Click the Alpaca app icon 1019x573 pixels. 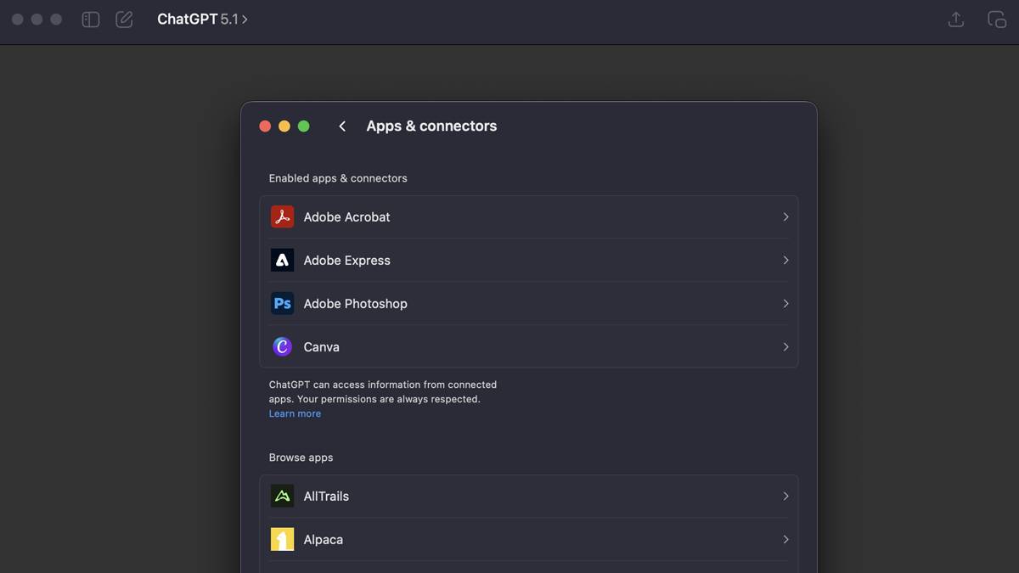tap(282, 540)
